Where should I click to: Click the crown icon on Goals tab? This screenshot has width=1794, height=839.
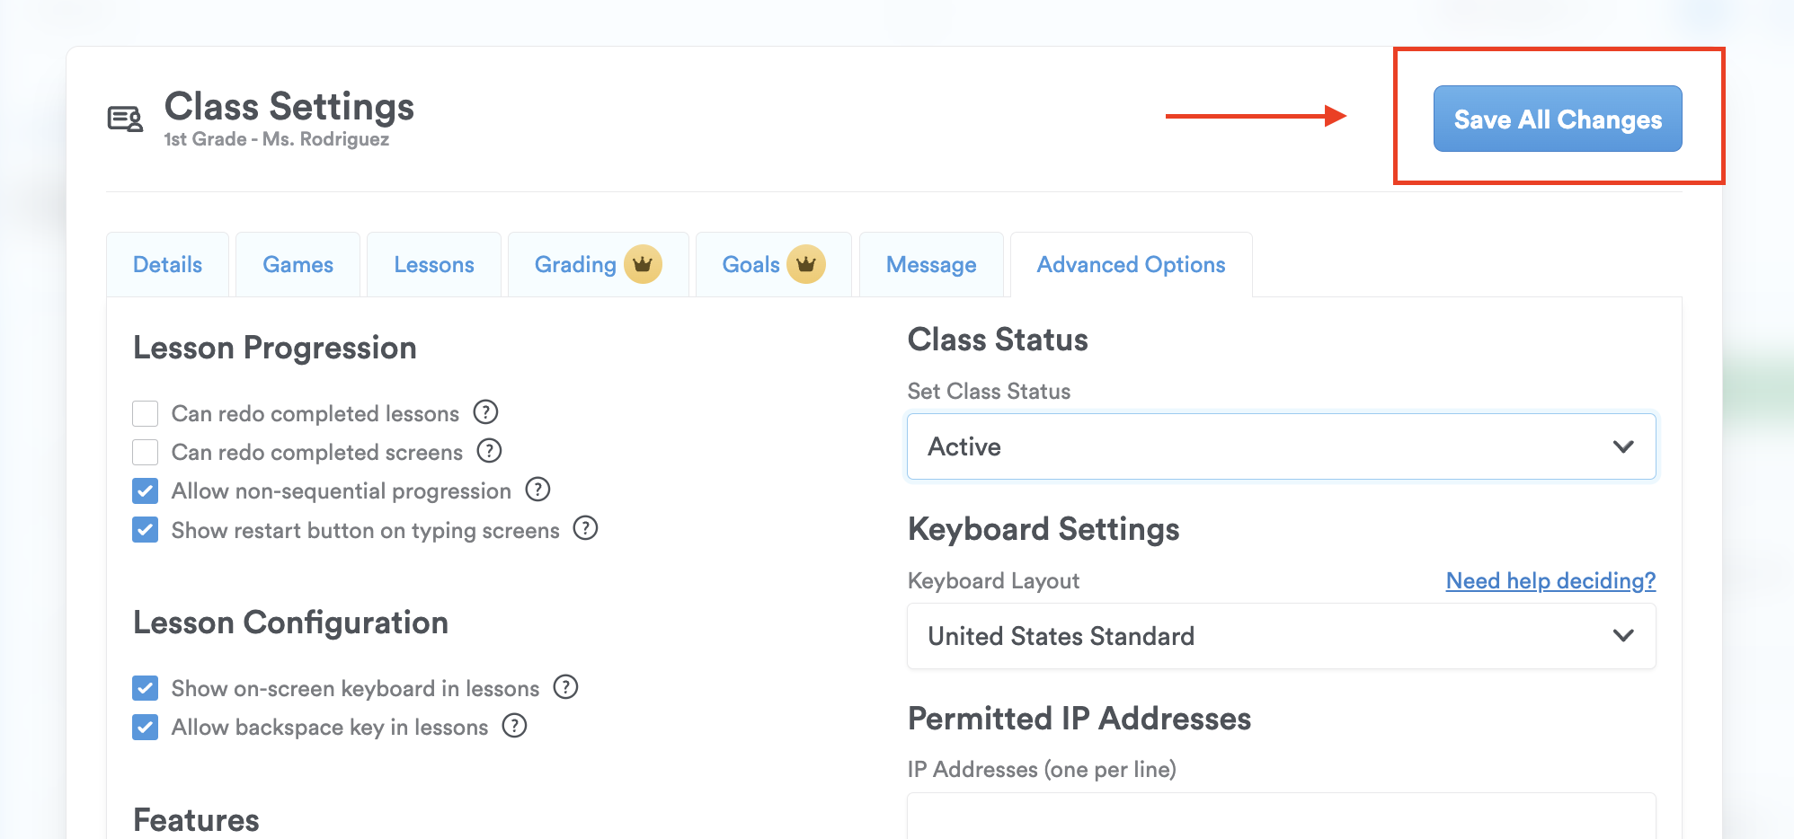[x=805, y=264]
